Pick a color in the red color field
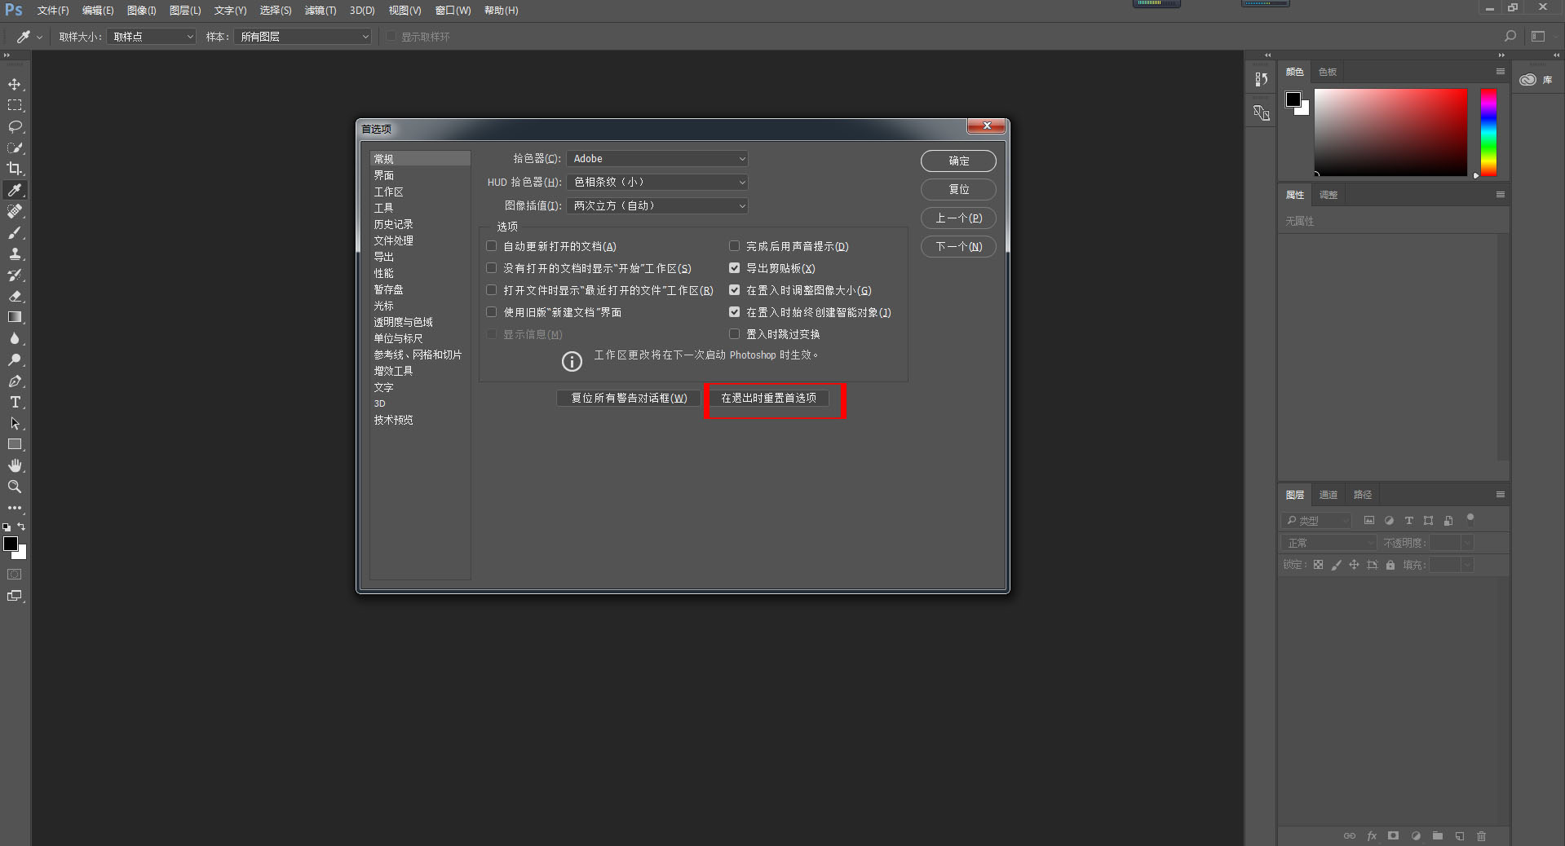Image resolution: width=1565 pixels, height=846 pixels. [x=1390, y=132]
